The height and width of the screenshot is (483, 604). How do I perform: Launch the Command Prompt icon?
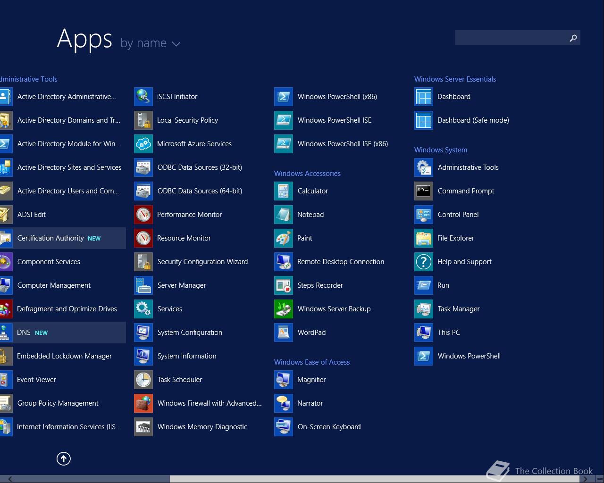424,191
